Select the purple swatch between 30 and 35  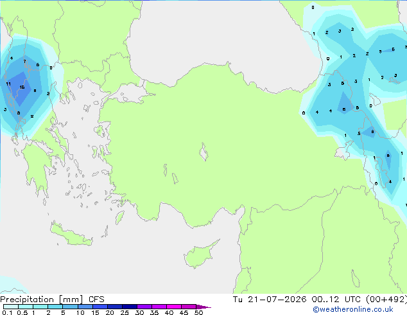pos(144,307)
